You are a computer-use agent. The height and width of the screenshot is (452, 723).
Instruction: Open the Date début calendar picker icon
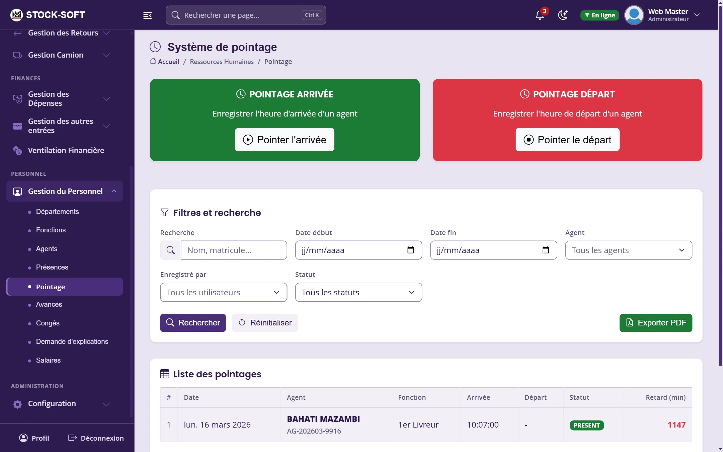coord(411,250)
